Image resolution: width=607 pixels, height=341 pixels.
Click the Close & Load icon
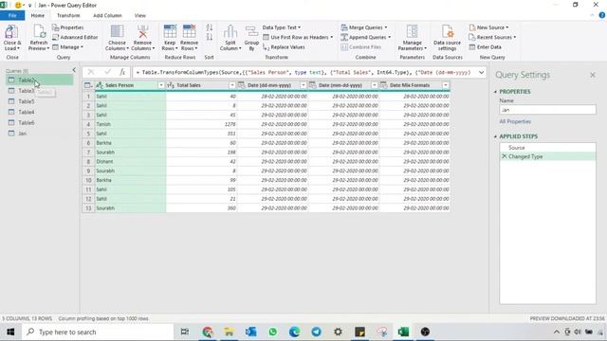point(11,31)
